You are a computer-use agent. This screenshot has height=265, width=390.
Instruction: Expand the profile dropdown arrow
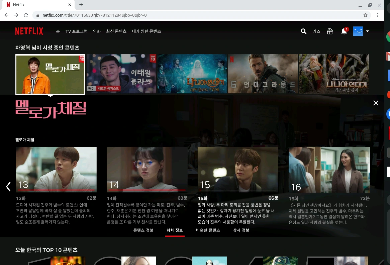(x=367, y=31)
